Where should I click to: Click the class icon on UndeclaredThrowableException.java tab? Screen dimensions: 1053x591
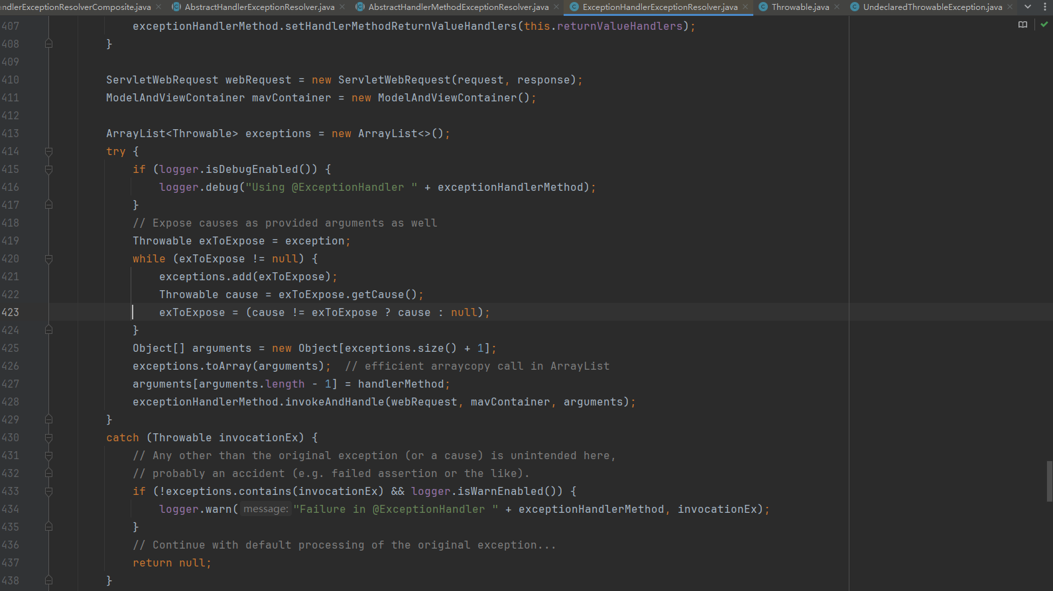point(855,7)
